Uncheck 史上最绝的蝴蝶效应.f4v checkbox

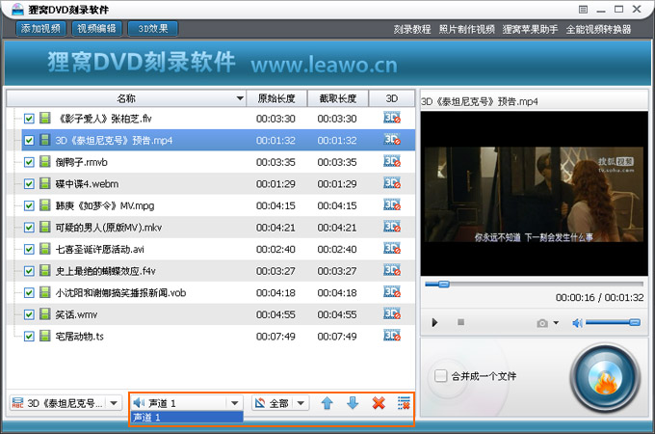pos(29,271)
